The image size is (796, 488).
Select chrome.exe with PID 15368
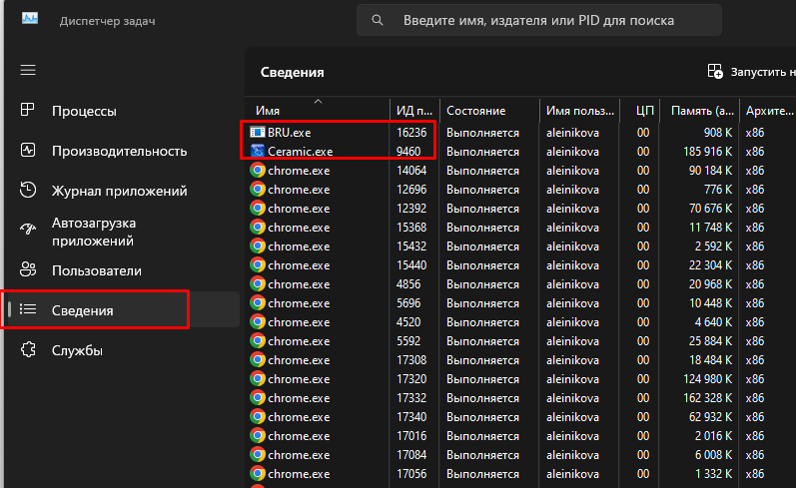(522, 228)
